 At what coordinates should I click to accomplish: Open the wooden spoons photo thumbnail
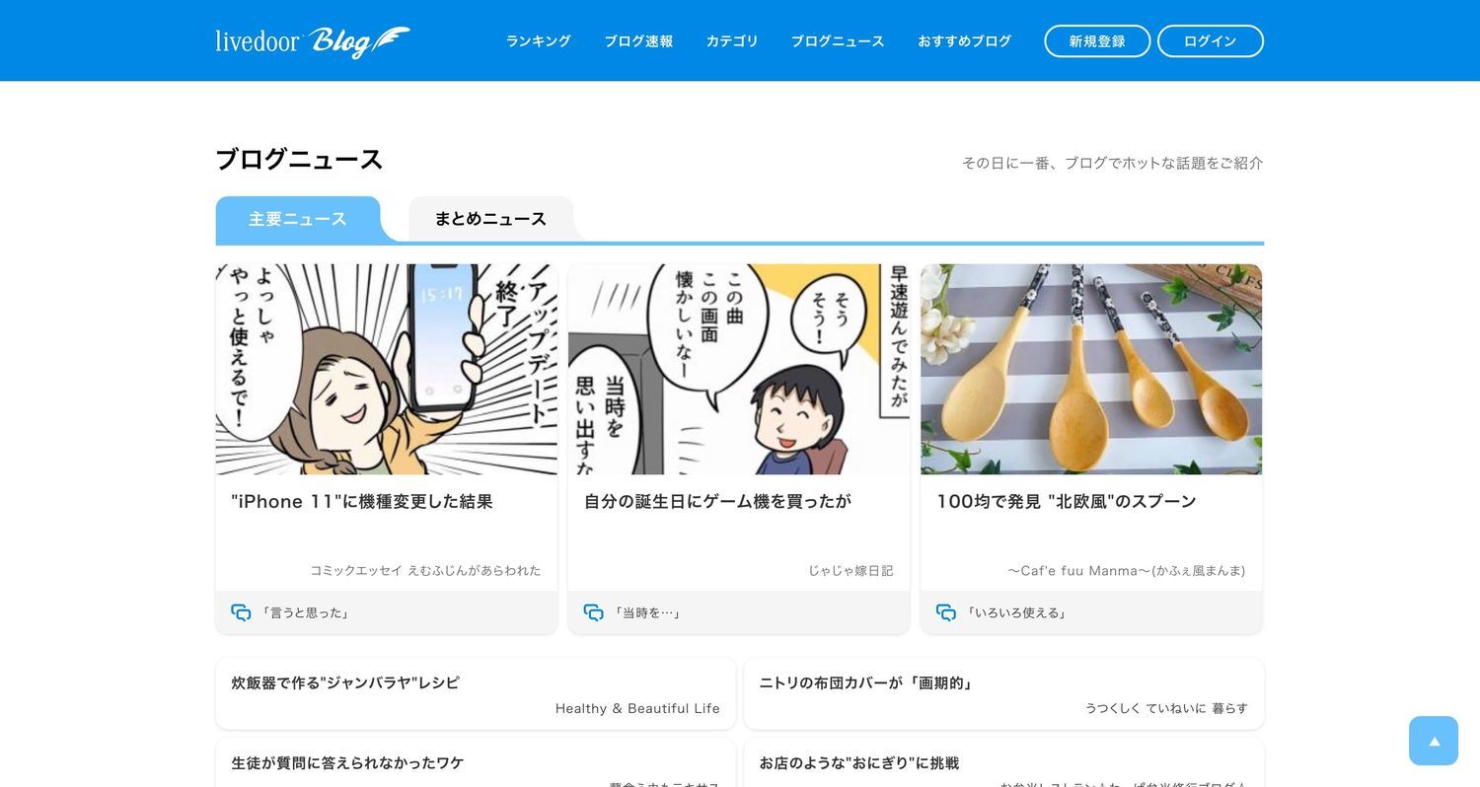[1091, 369]
